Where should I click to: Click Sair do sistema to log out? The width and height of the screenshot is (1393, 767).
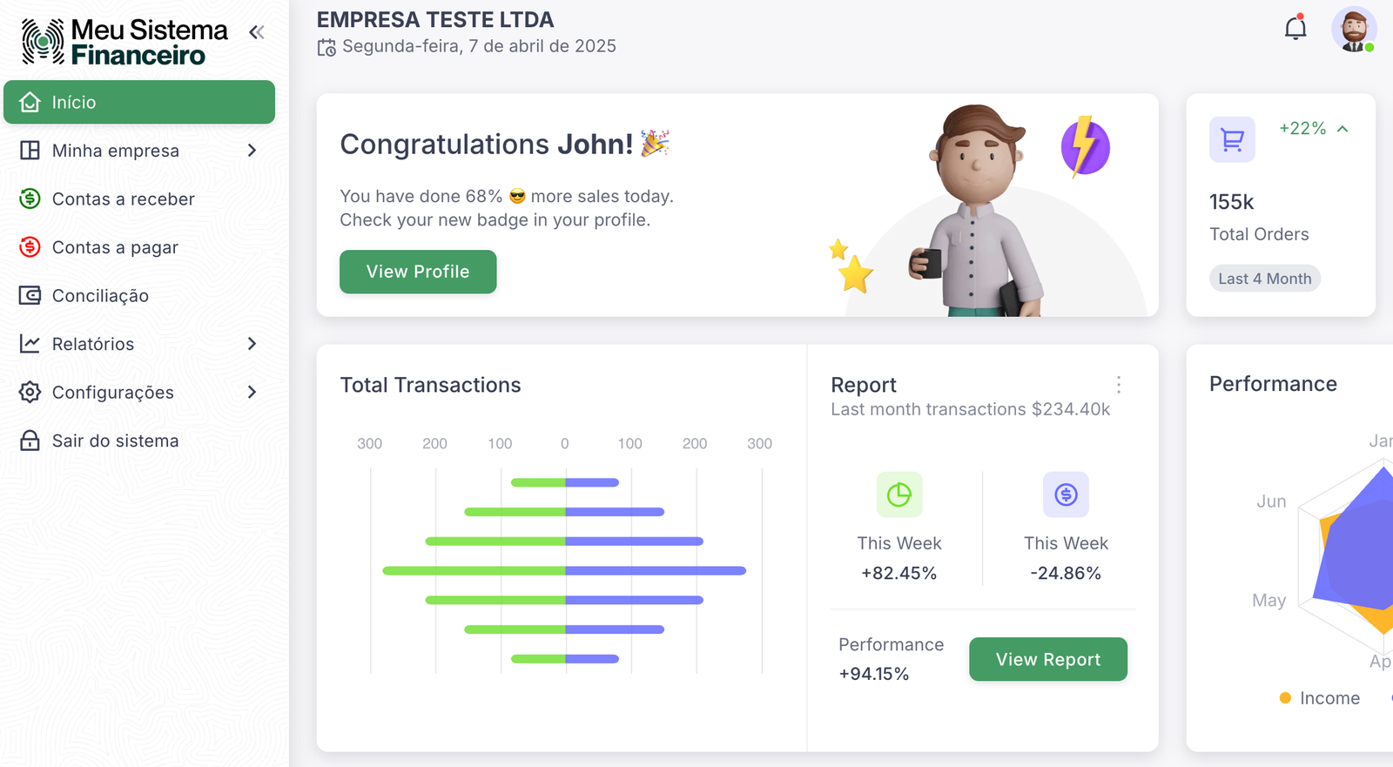click(115, 441)
